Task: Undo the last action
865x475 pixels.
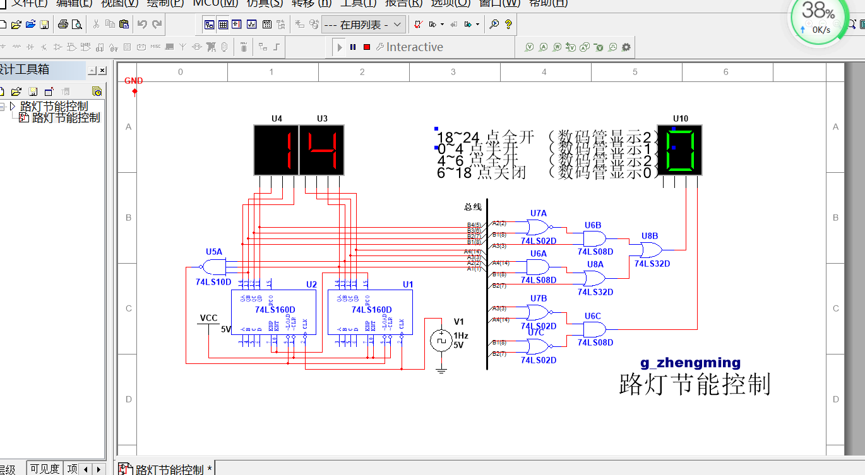Action: tap(142, 25)
